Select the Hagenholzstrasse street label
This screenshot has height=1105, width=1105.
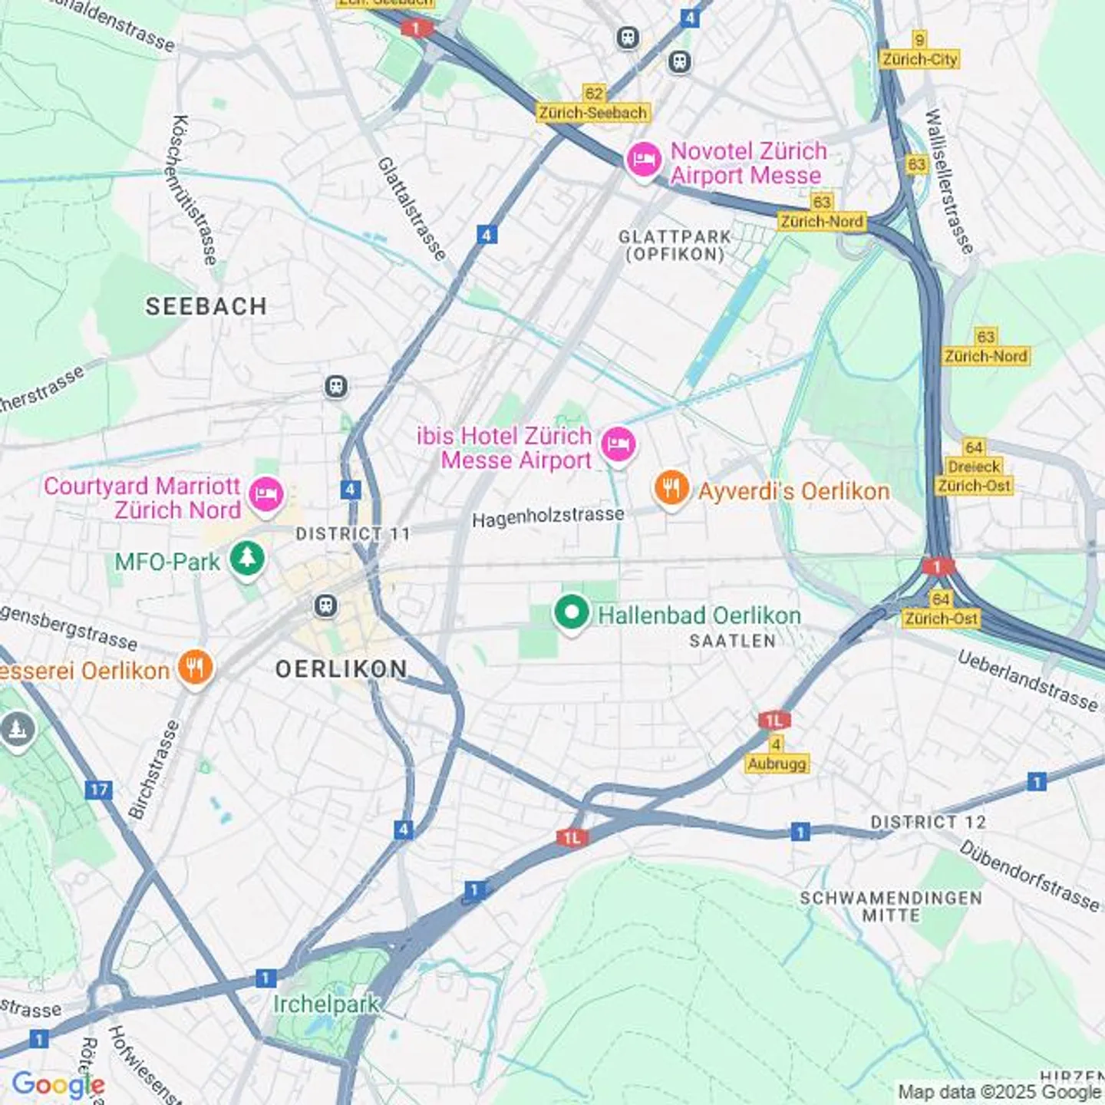[548, 517]
